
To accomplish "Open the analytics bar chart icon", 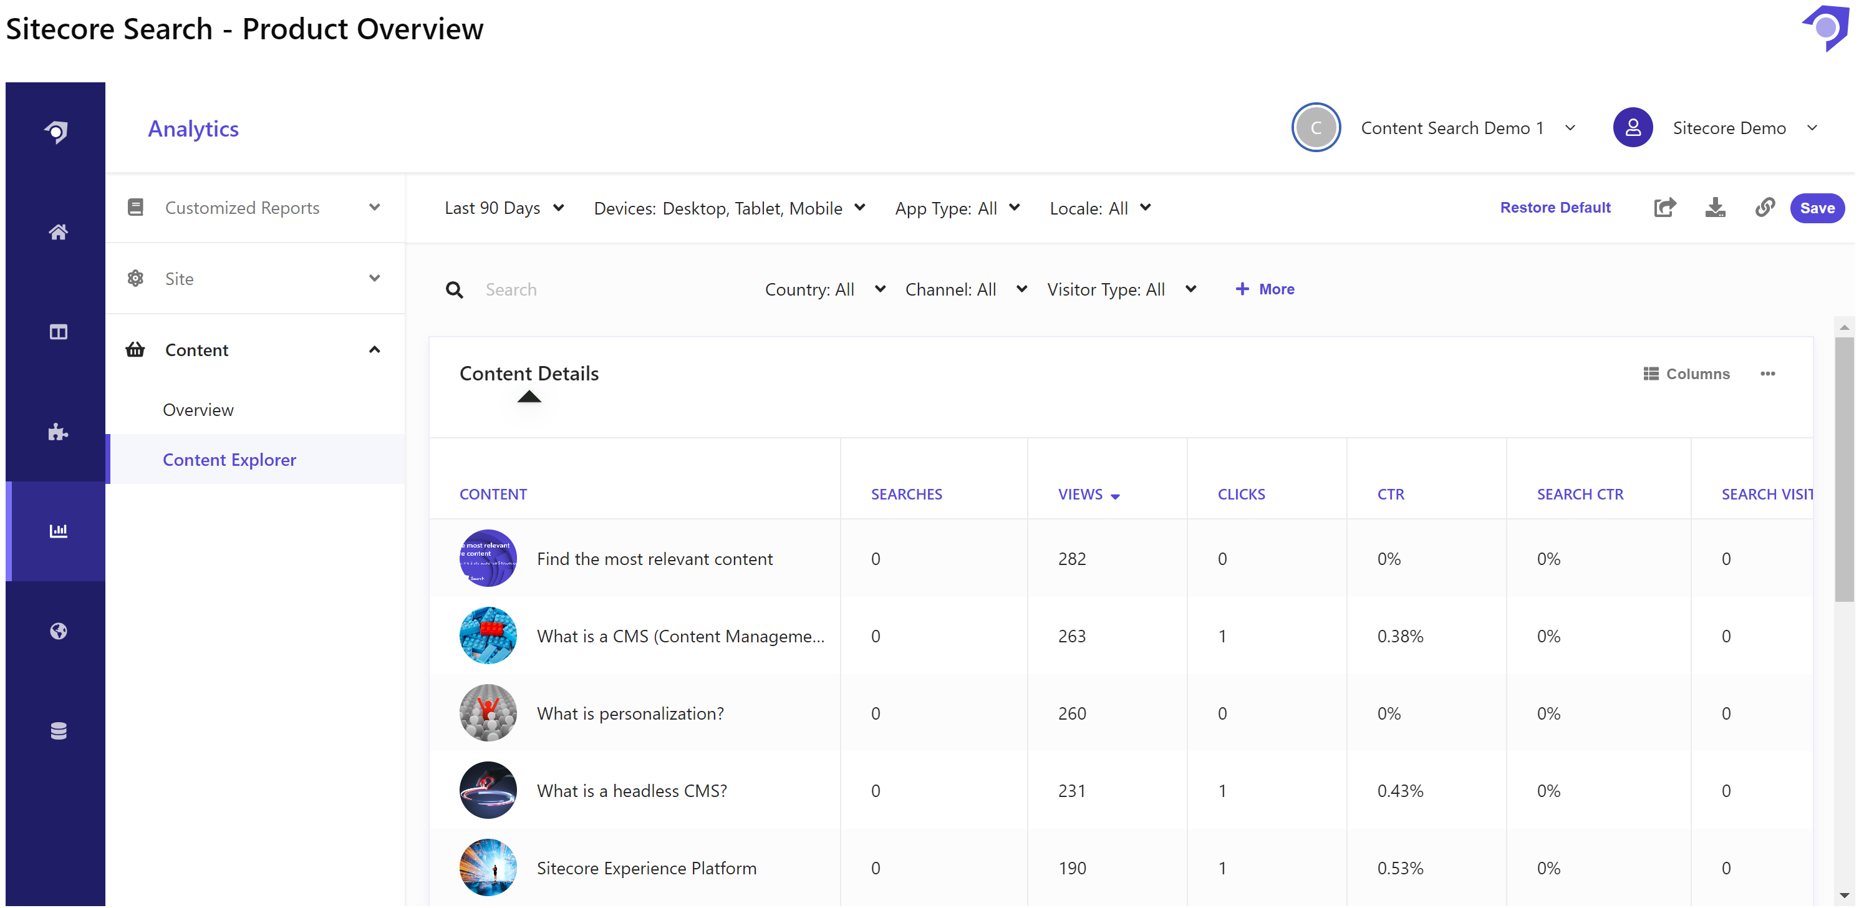I will coord(59,531).
